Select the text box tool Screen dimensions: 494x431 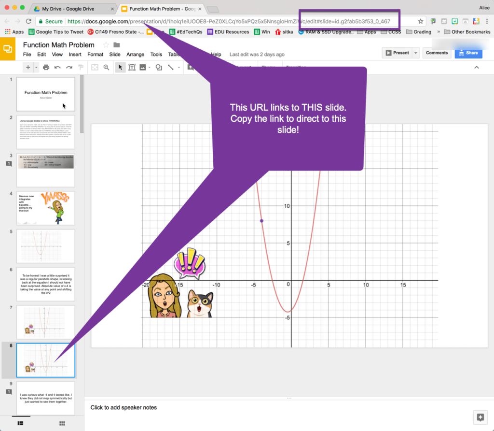pos(132,67)
